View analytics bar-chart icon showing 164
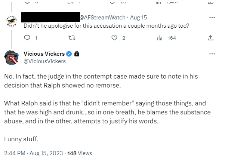This screenshot has height=163, width=225. point(160,38)
